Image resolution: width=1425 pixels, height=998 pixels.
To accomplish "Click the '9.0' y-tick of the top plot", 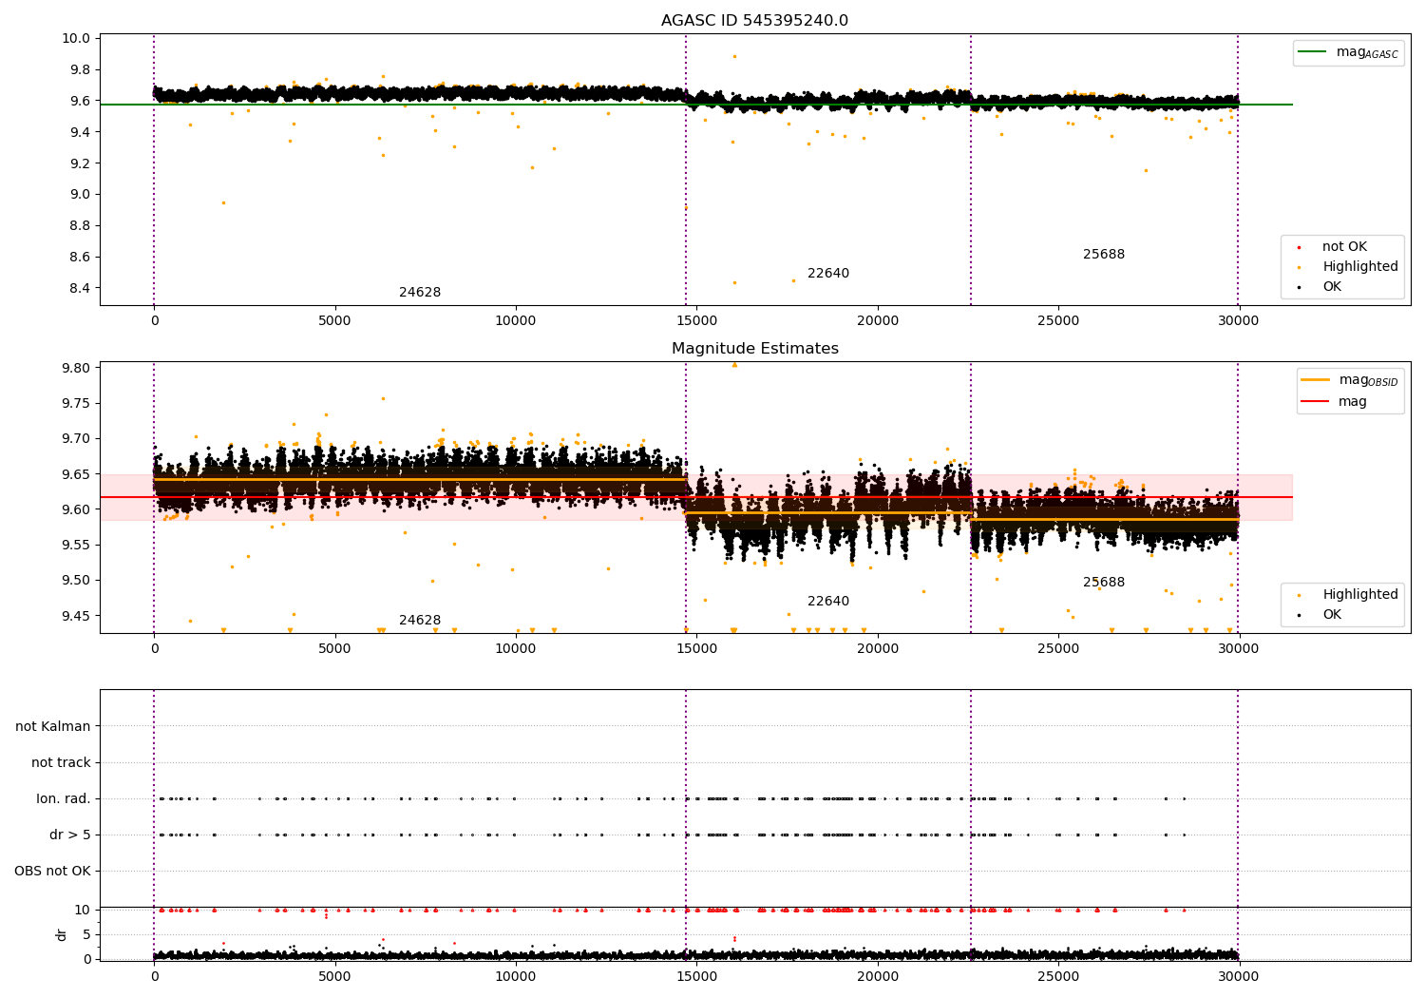I will pos(81,195).
